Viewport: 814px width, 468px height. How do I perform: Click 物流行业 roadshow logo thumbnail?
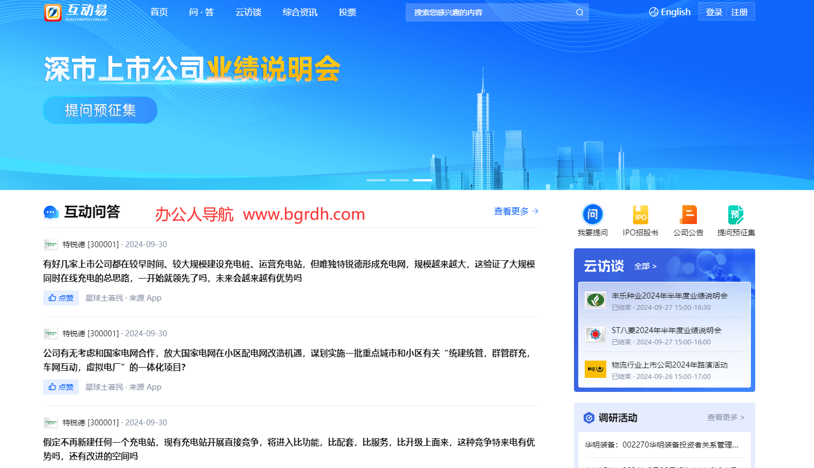[596, 369]
